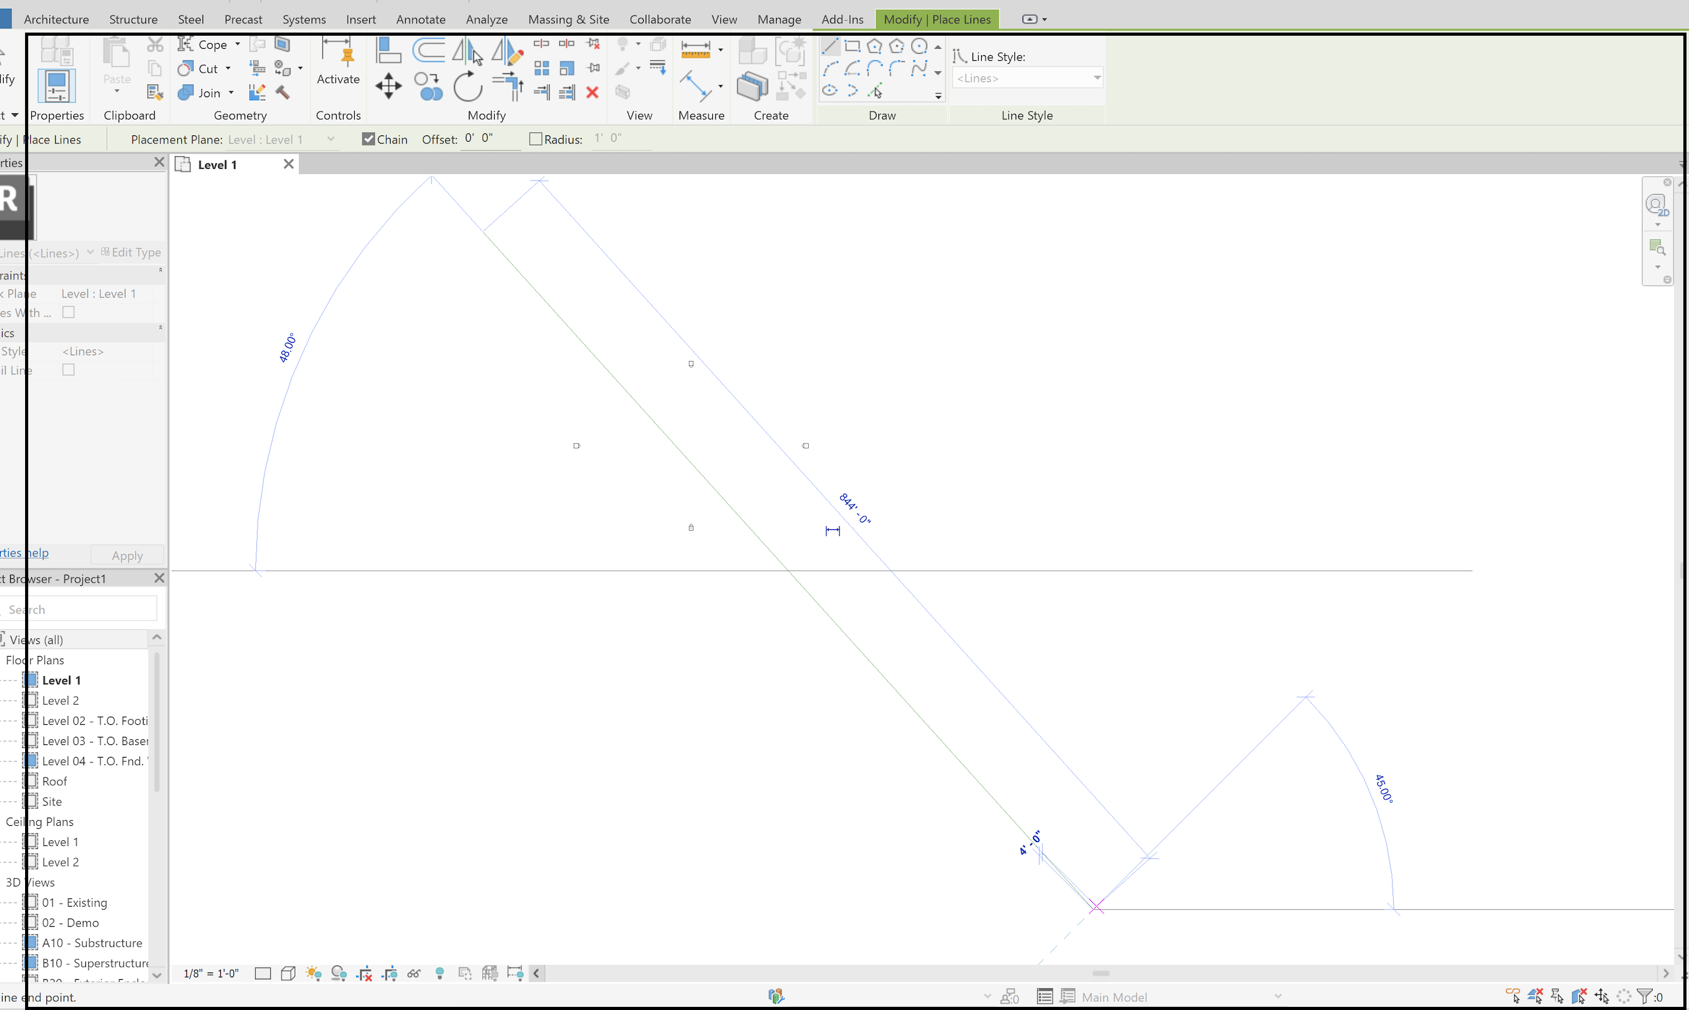Select the Circle drawing tool

point(919,46)
